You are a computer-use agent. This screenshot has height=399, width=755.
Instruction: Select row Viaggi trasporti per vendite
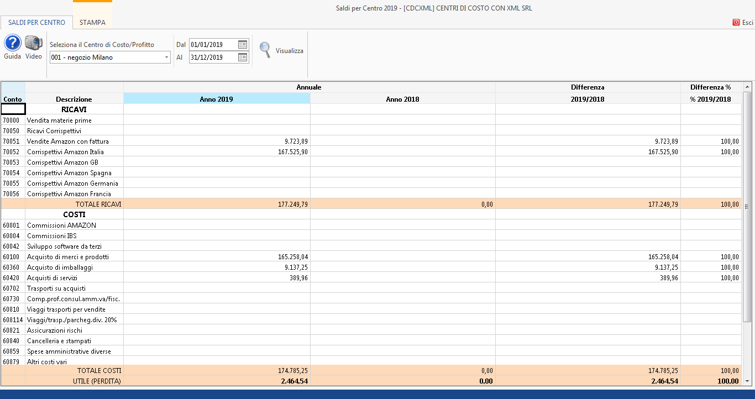pyautogui.click(x=371, y=309)
